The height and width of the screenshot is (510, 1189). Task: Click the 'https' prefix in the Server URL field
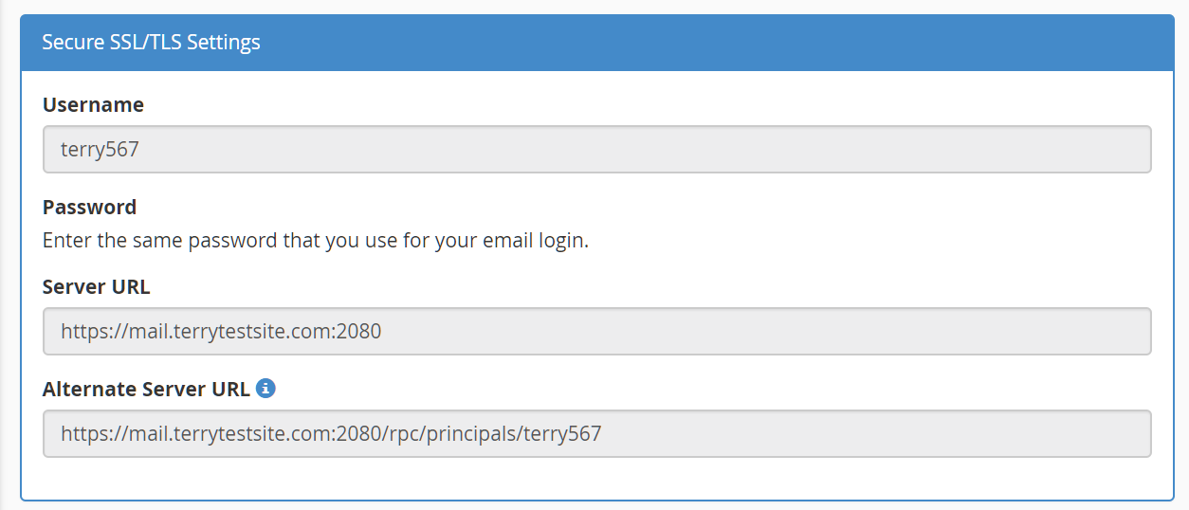click(x=80, y=332)
